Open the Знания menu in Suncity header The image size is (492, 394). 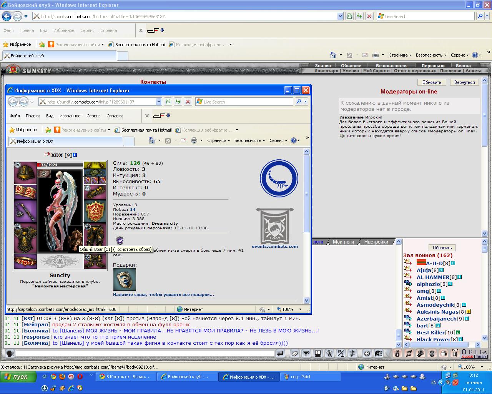pos(323,65)
